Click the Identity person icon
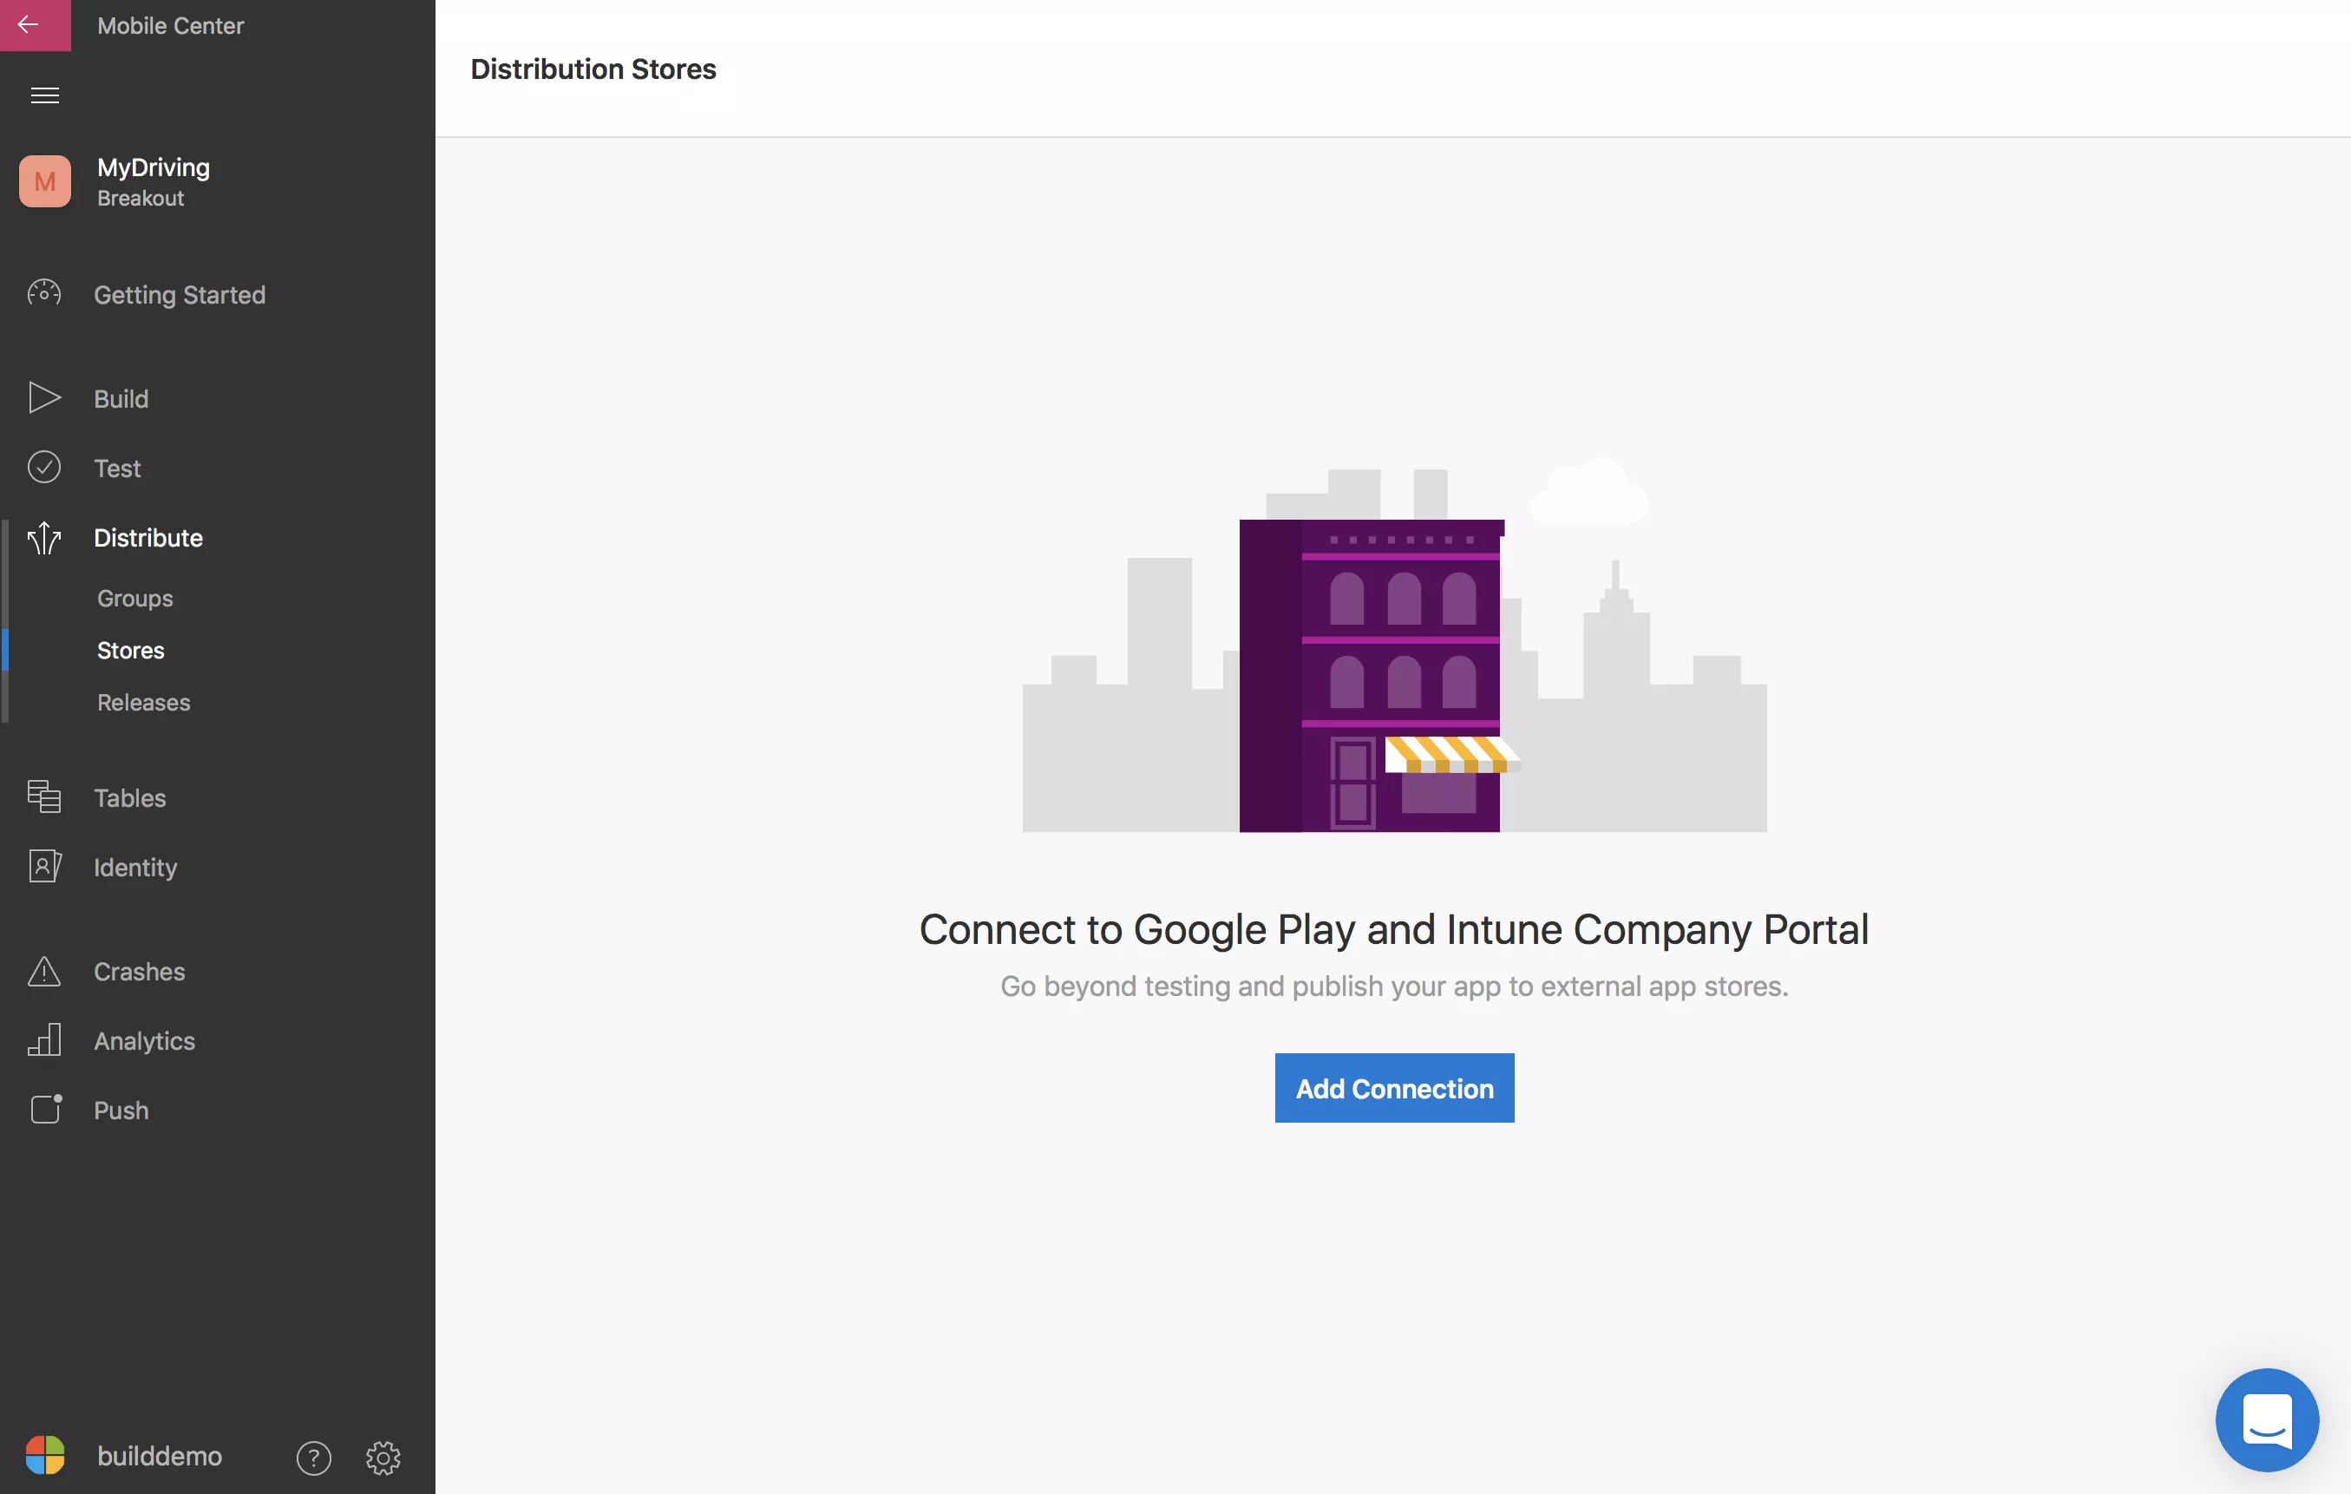2351x1494 pixels. click(44, 867)
